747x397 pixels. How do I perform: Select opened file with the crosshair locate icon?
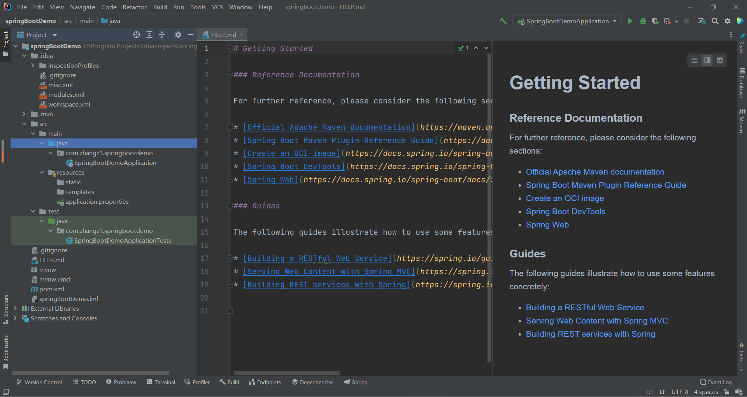pyautogui.click(x=137, y=35)
